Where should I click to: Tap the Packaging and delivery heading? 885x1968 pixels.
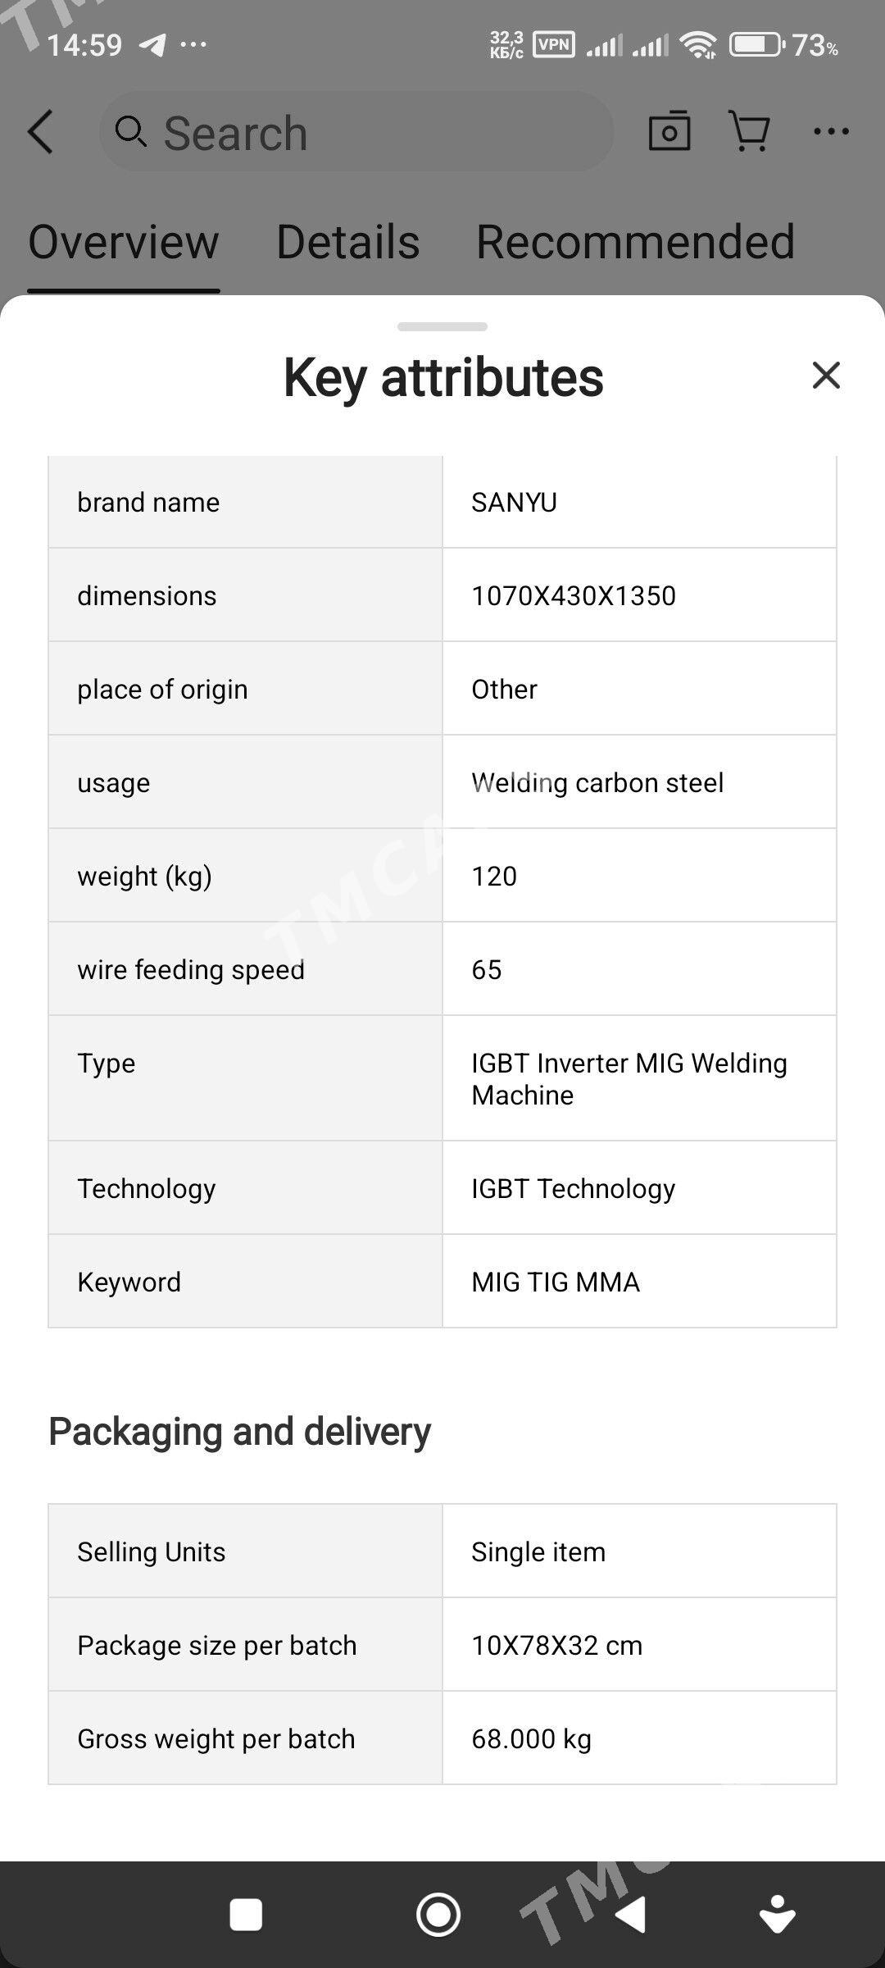coord(239,1432)
